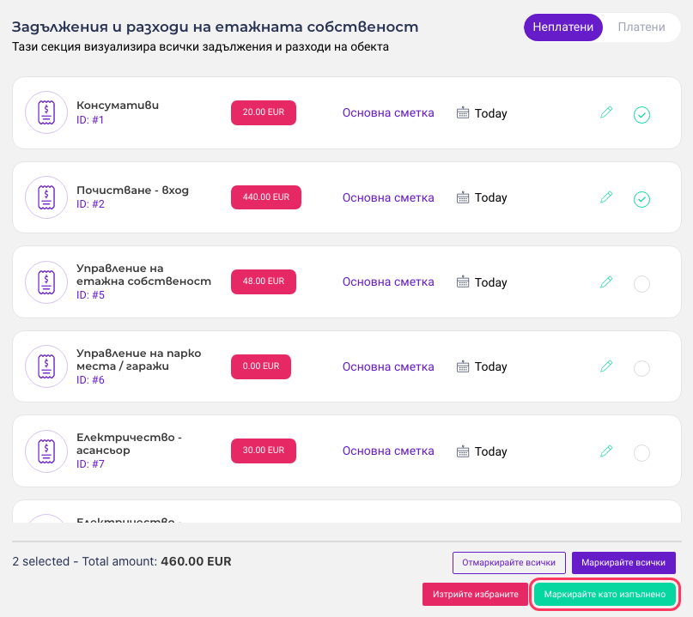The height and width of the screenshot is (617, 693).
Task: Select Управление на етажна собственост expense circle
Action: (x=641, y=284)
